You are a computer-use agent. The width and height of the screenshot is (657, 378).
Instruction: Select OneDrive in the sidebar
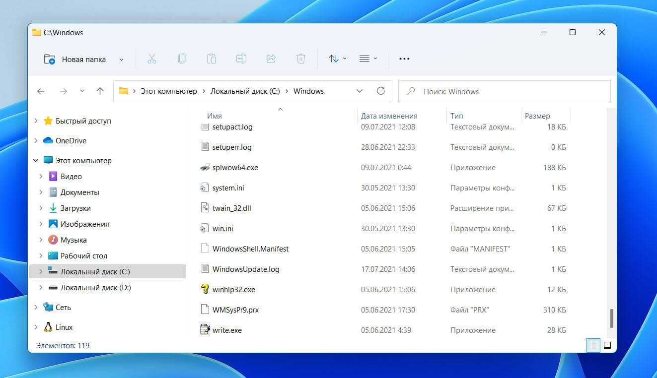[x=71, y=140]
